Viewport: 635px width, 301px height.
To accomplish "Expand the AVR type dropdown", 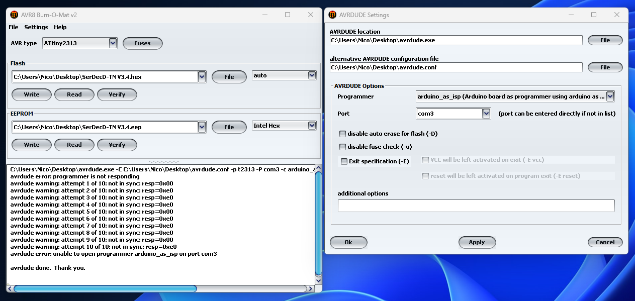I will tap(113, 43).
